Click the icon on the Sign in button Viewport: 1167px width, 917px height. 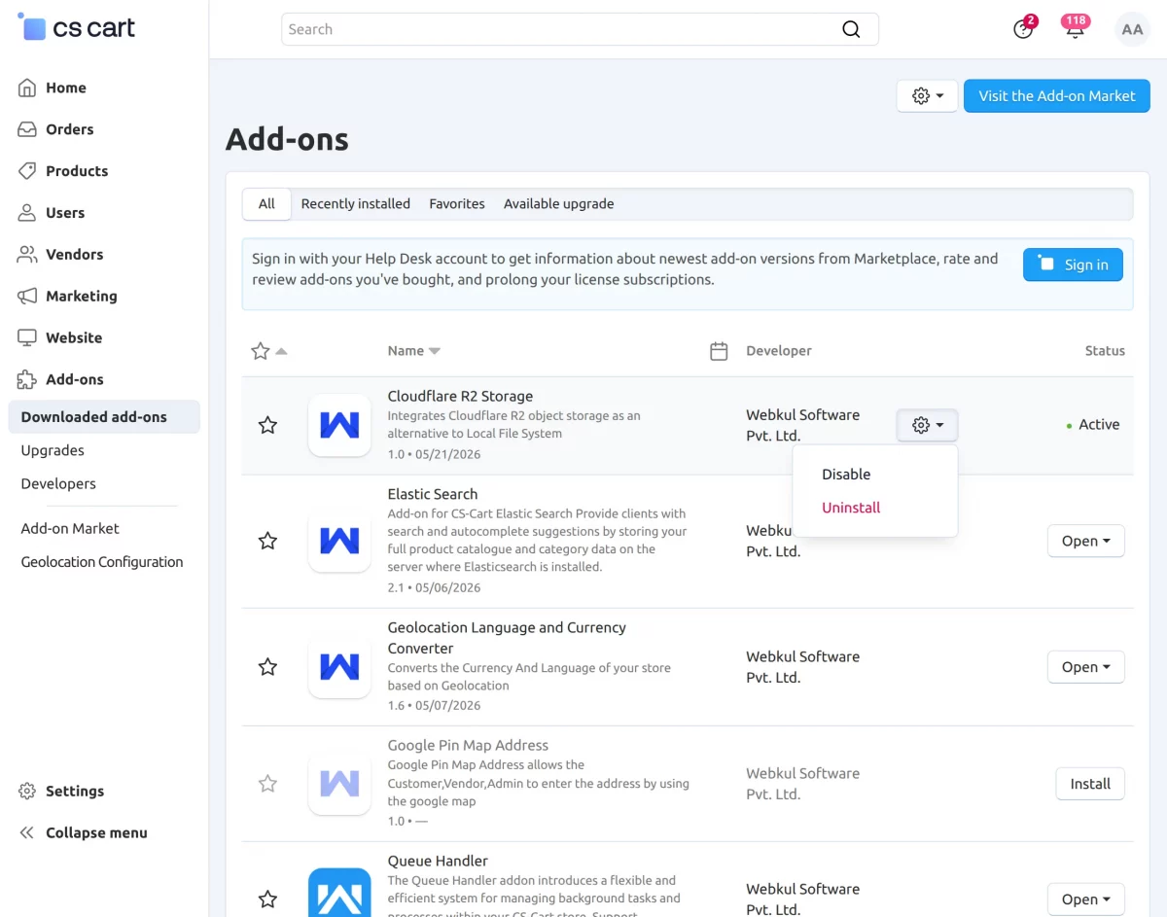point(1045,265)
